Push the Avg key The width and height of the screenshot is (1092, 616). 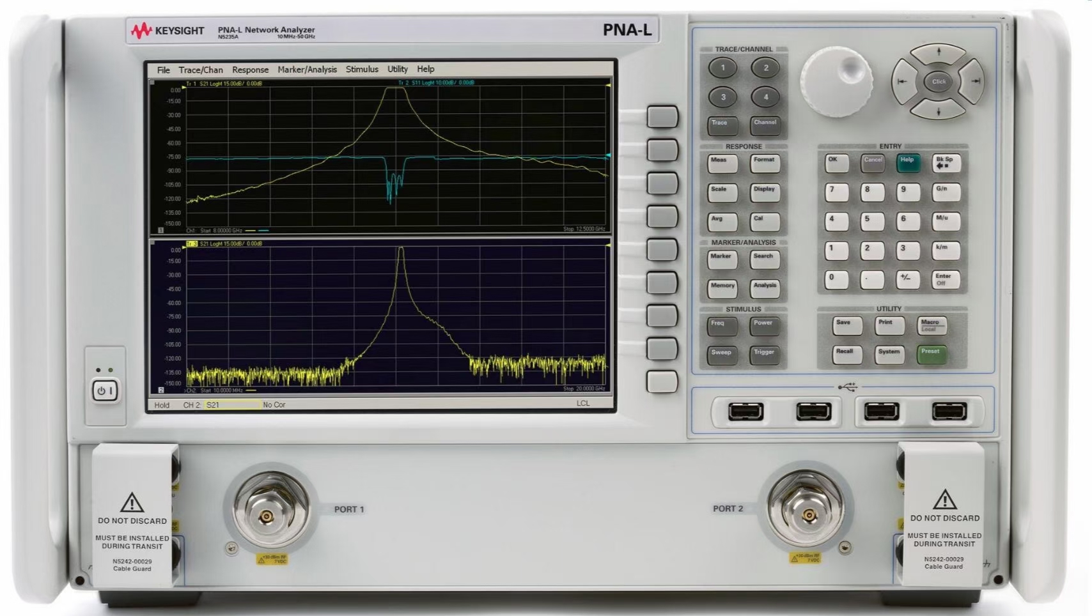(x=722, y=222)
